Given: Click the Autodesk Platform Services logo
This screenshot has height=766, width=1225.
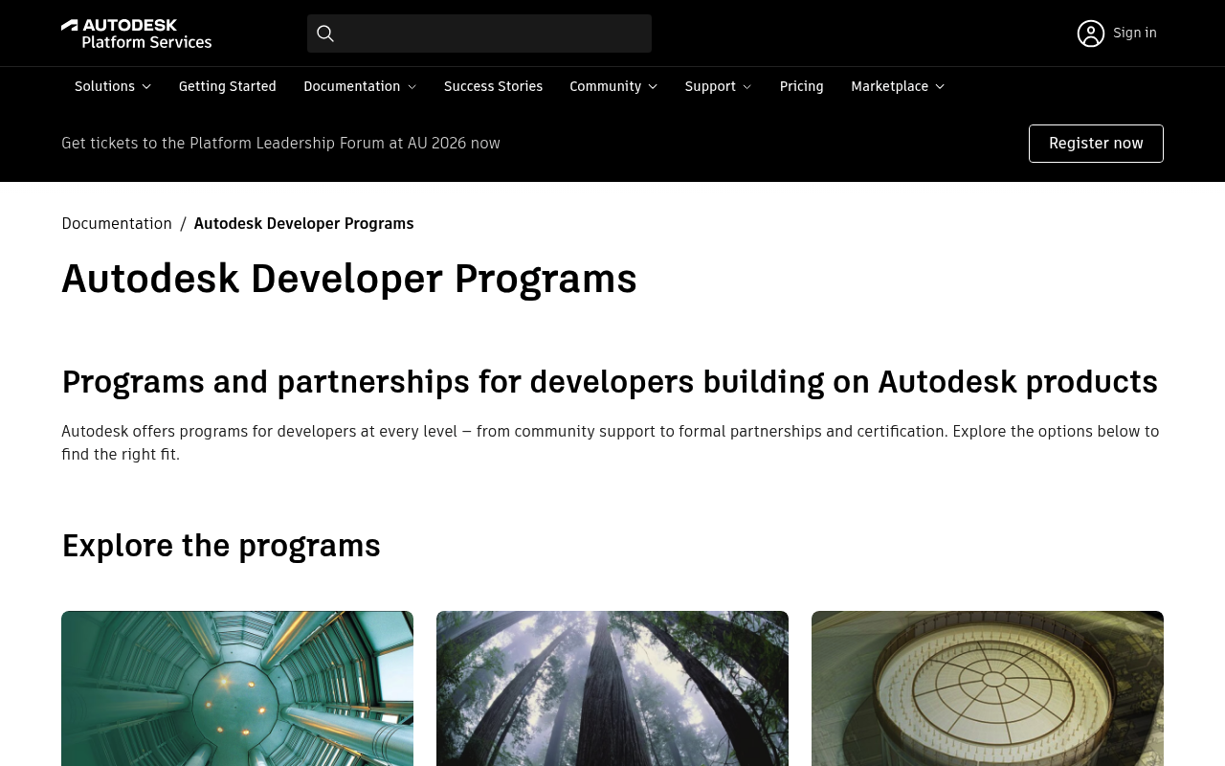Looking at the screenshot, I should tap(136, 34).
